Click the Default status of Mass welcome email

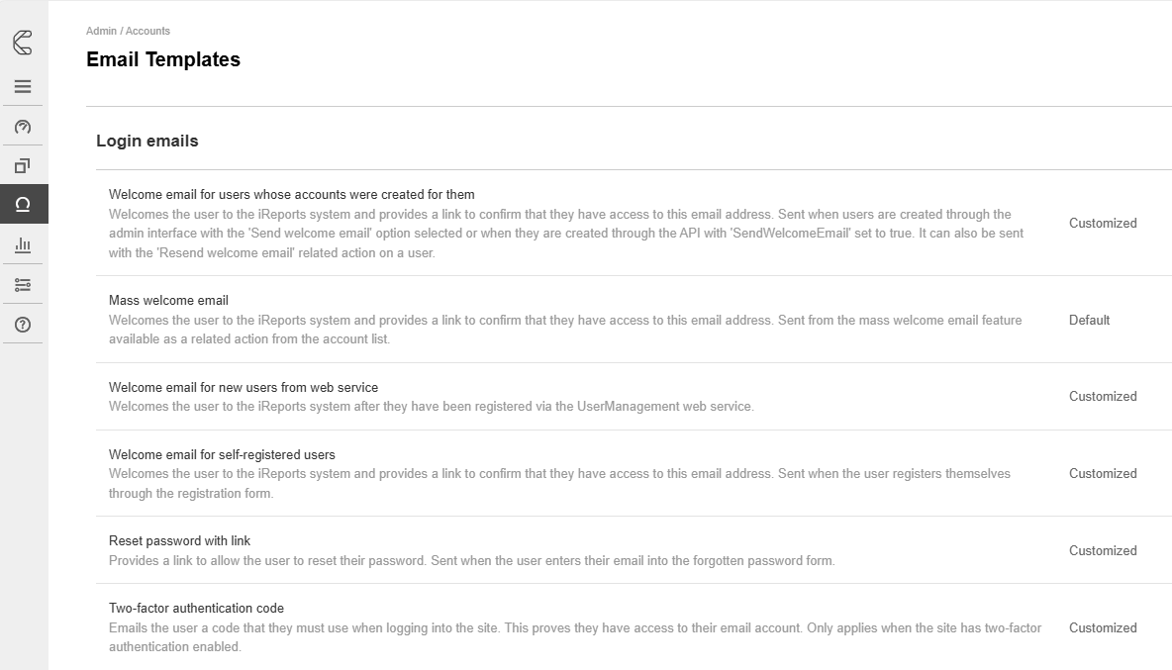point(1089,321)
